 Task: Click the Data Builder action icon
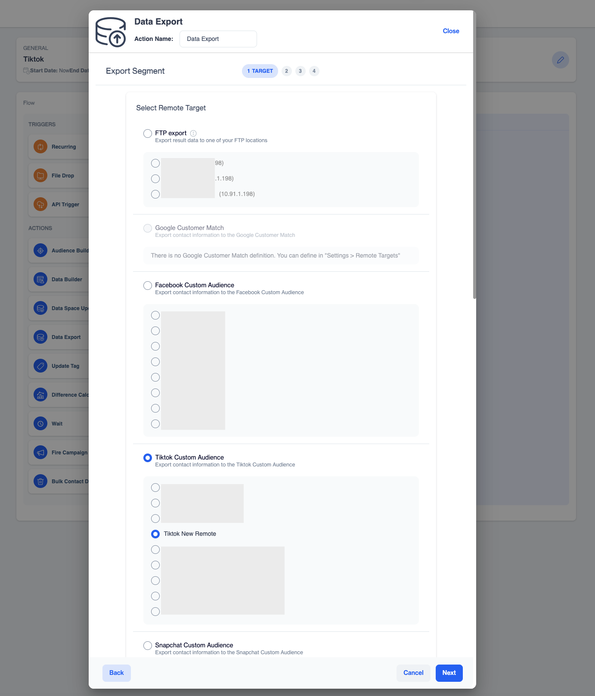[x=40, y=280]
